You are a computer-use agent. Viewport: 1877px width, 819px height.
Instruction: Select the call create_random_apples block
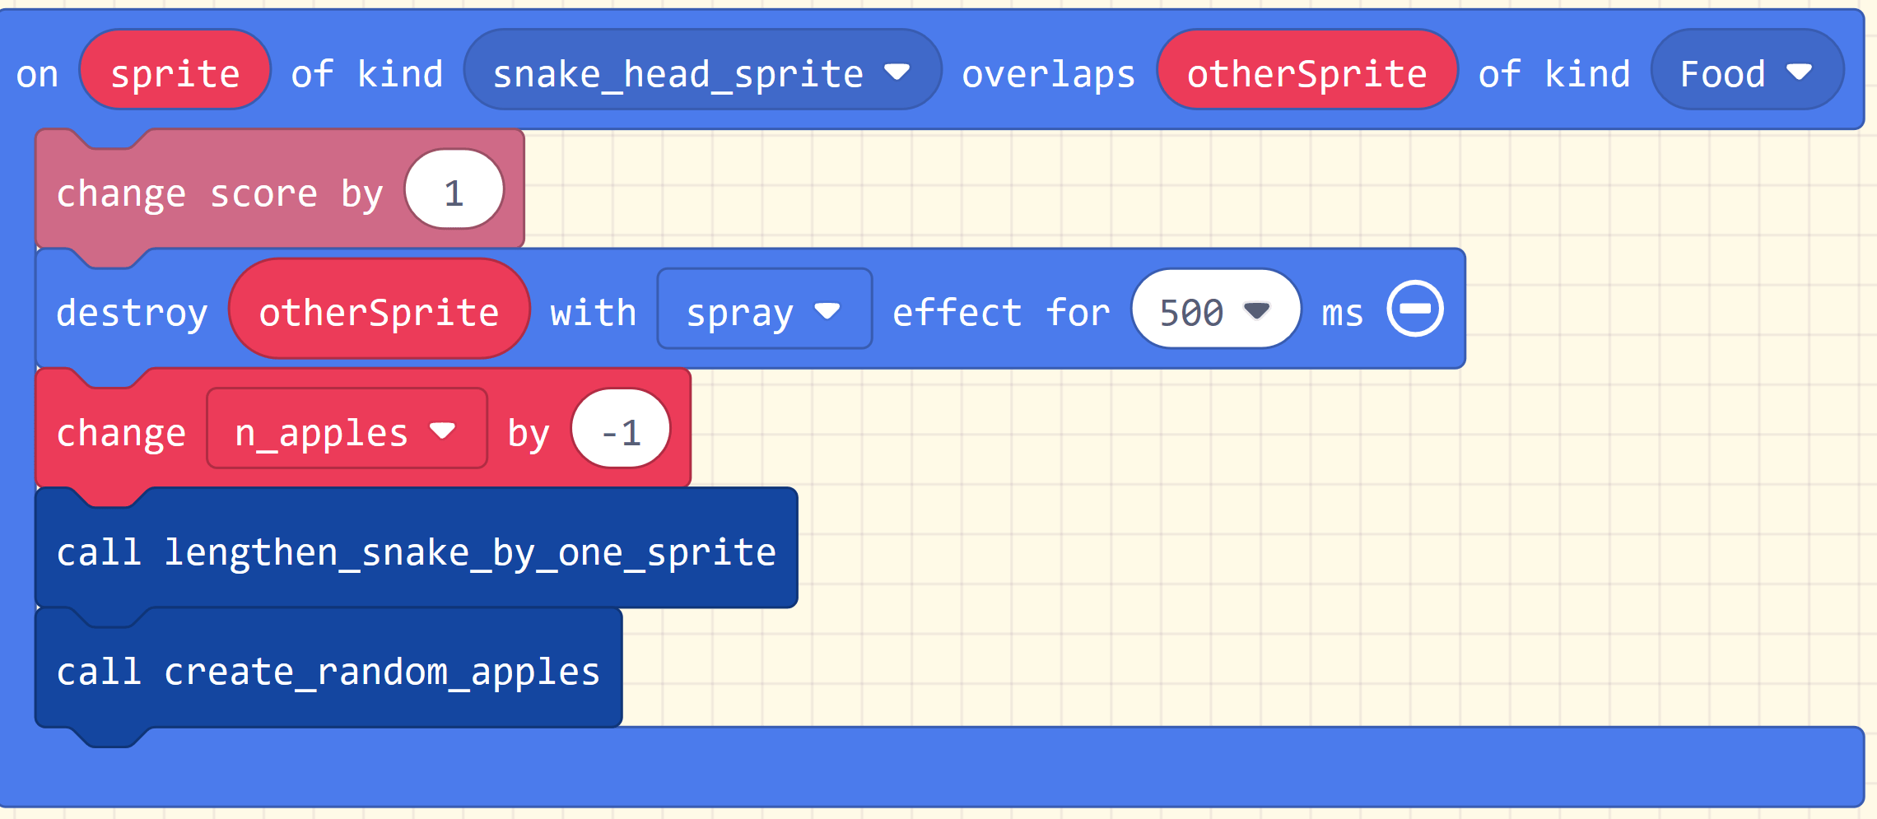click(x=328, y=668)
